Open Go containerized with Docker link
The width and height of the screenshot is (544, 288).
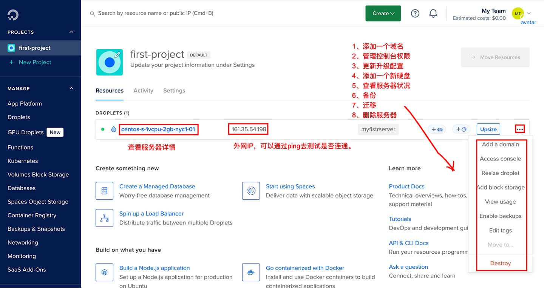click(x=305, y=268)
